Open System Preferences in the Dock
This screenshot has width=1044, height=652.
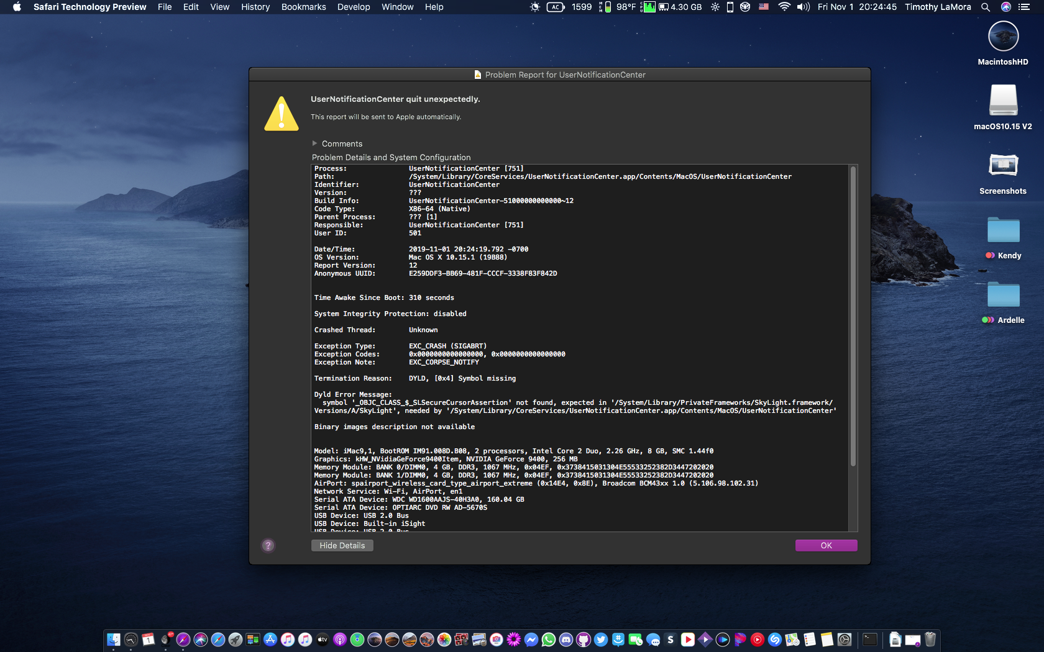pyautogui.click(x=844, y=640)
